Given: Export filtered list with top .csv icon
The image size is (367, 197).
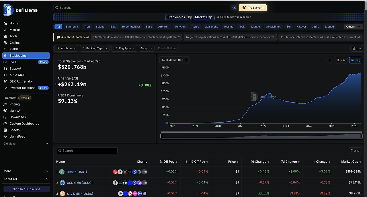Looking at the screenshot, I should 356,48.
